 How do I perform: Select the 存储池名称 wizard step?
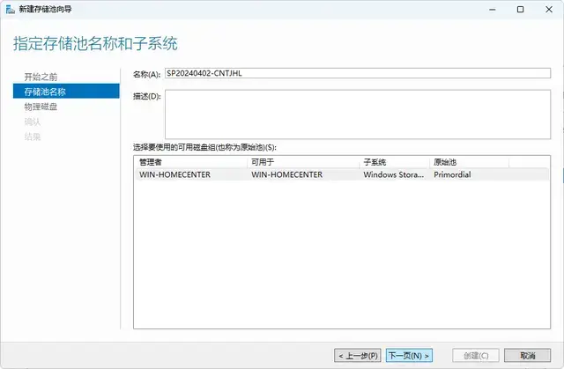(66, 92)
